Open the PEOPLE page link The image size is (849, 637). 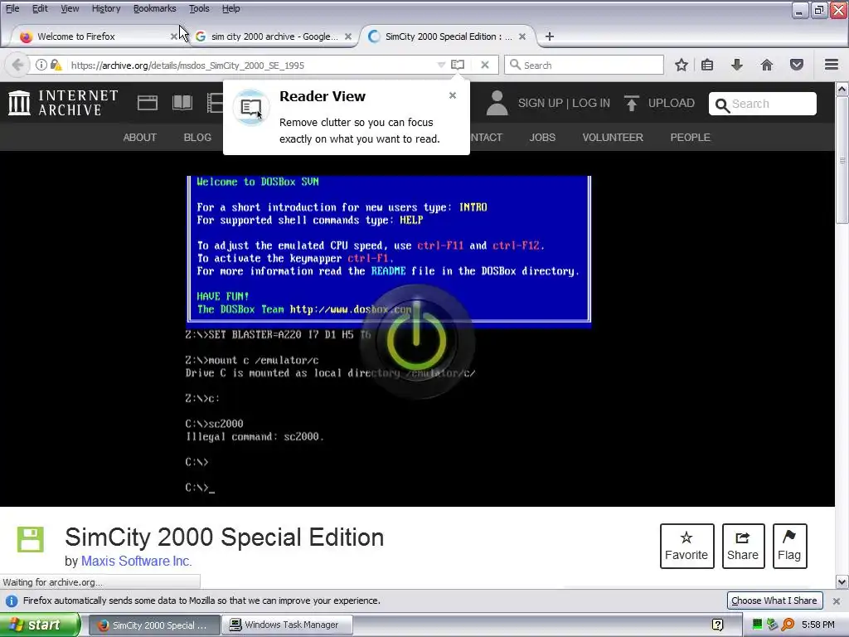(690, 138)
